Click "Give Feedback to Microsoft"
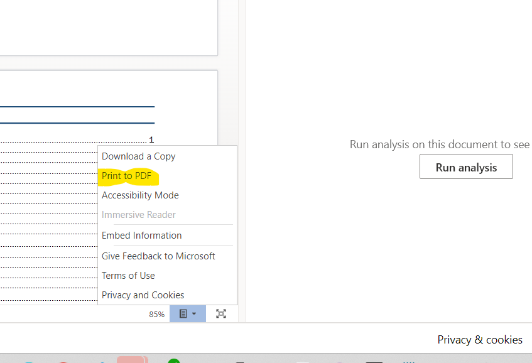The image size is (532, 363). point(158,256)
